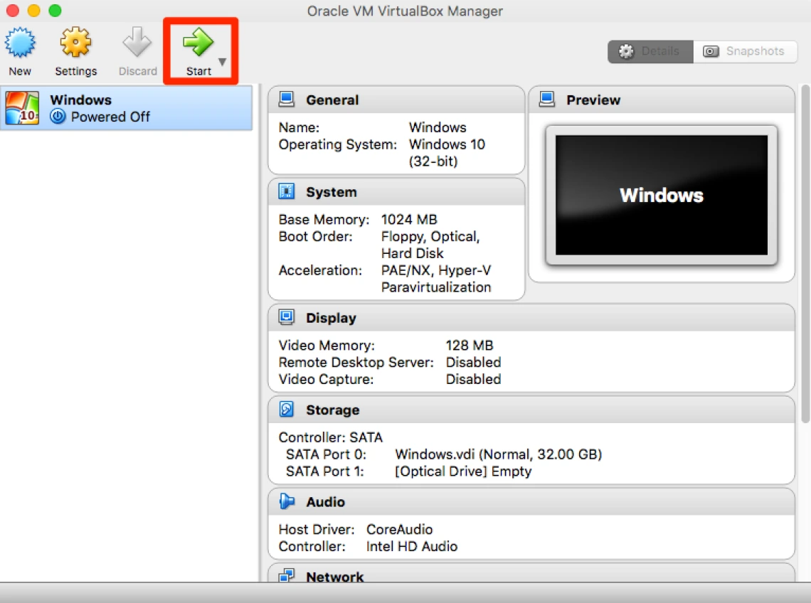The width and height of the screenshot is (811, 603).
Task: Click the Snapshots camera icon
Action: pos(711,51)
